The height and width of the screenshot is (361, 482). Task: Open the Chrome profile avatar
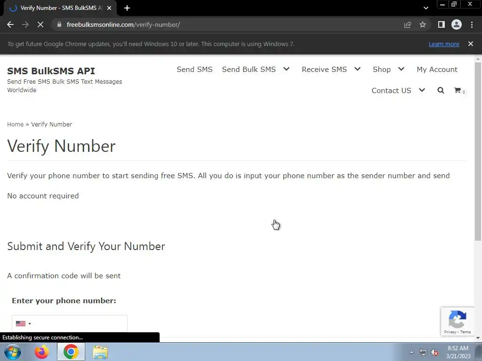click(457, 24)
